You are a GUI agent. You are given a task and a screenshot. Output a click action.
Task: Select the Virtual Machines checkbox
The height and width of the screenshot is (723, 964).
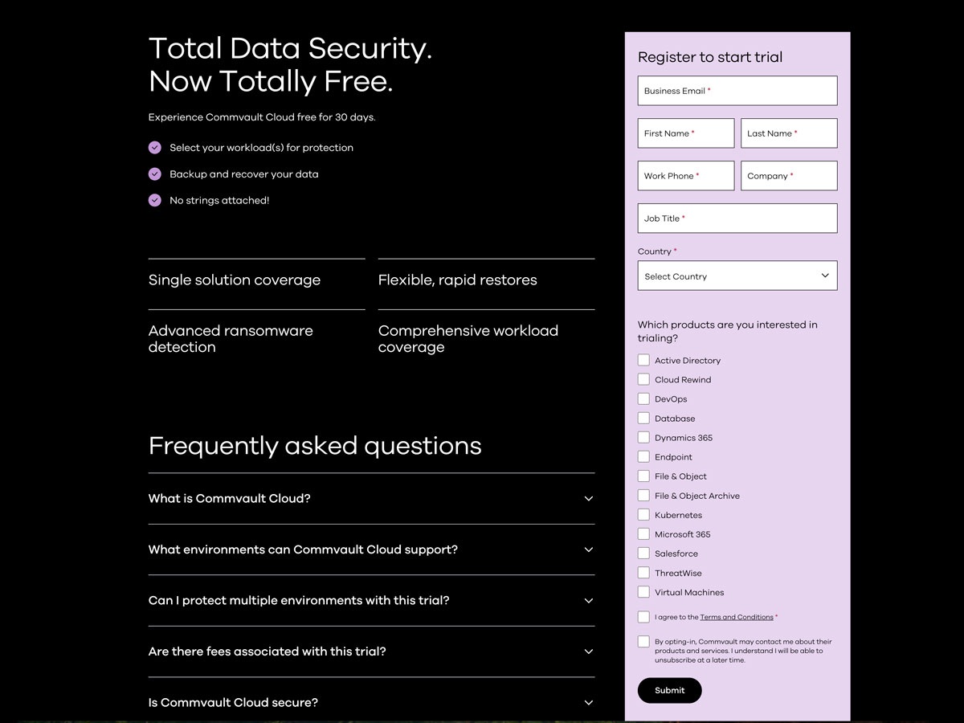643,592
